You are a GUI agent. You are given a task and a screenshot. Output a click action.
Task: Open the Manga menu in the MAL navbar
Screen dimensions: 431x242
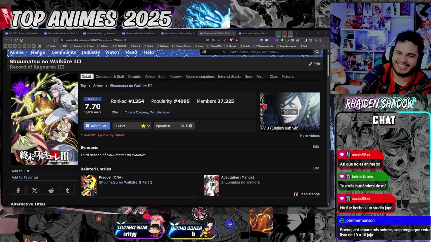click(38, 52)
